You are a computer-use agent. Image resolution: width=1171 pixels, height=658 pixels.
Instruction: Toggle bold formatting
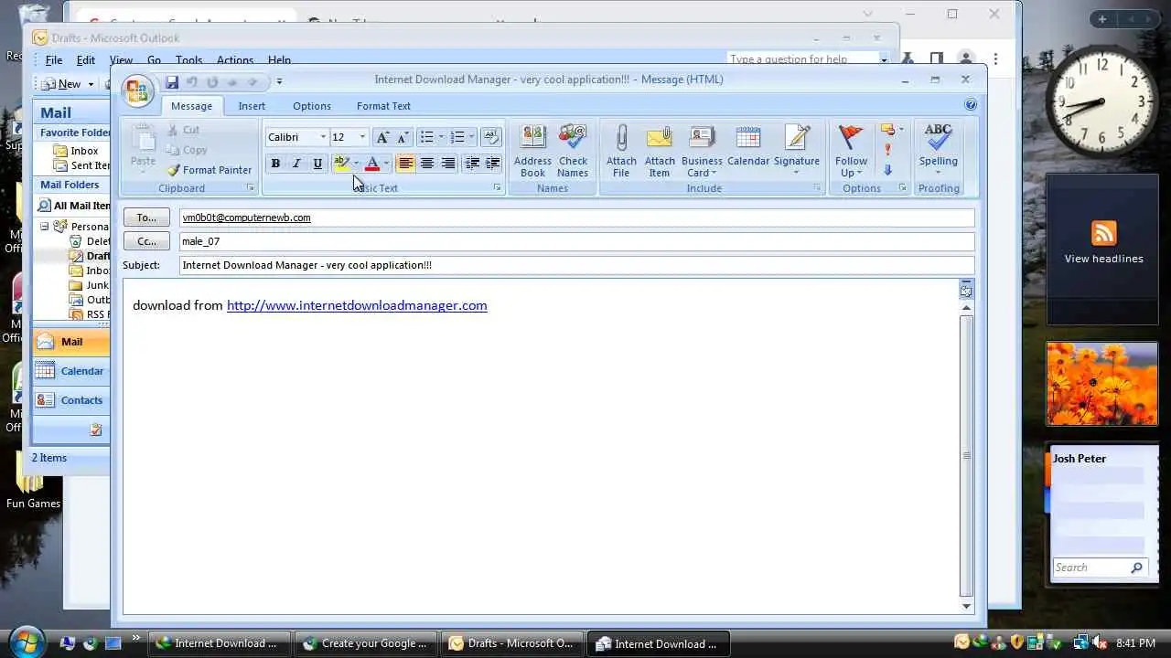[x=275, y=164]
